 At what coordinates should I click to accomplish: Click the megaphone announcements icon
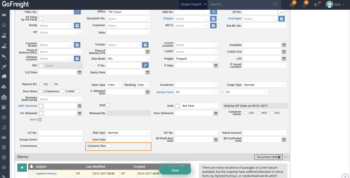(316, 5)
